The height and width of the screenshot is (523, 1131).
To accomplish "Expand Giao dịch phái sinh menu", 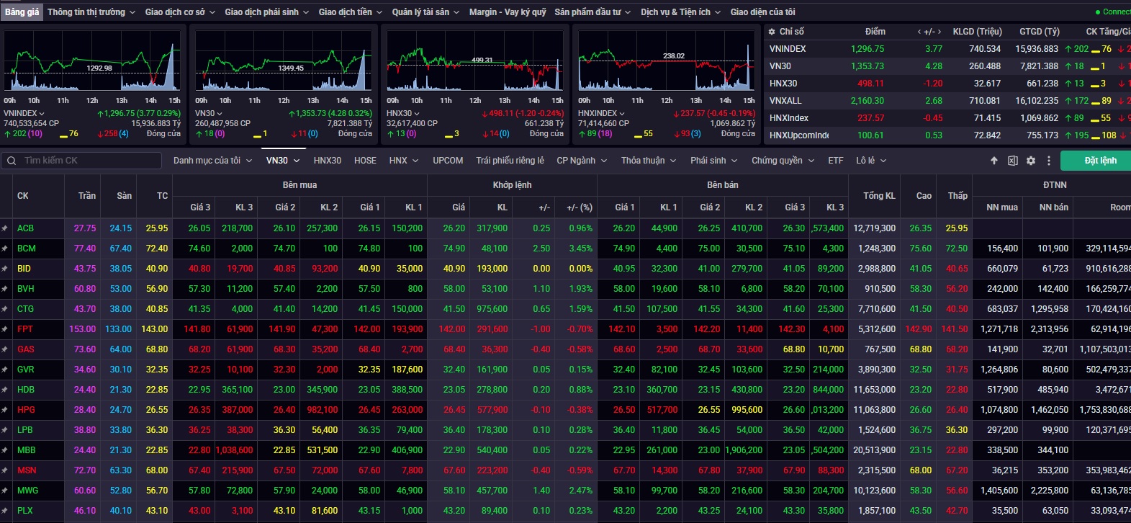I will tap(266, 12).
